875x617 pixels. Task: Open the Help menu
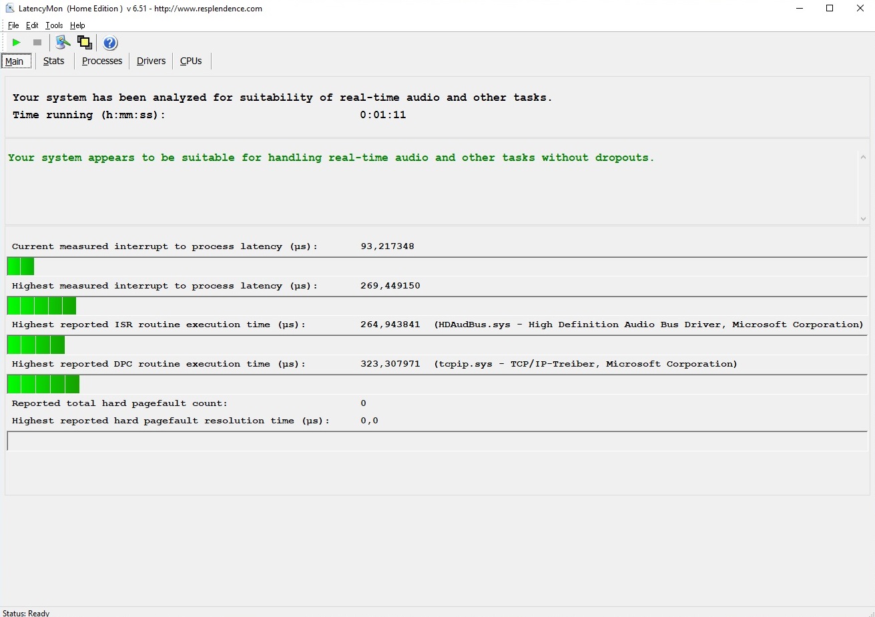(77, 25)
